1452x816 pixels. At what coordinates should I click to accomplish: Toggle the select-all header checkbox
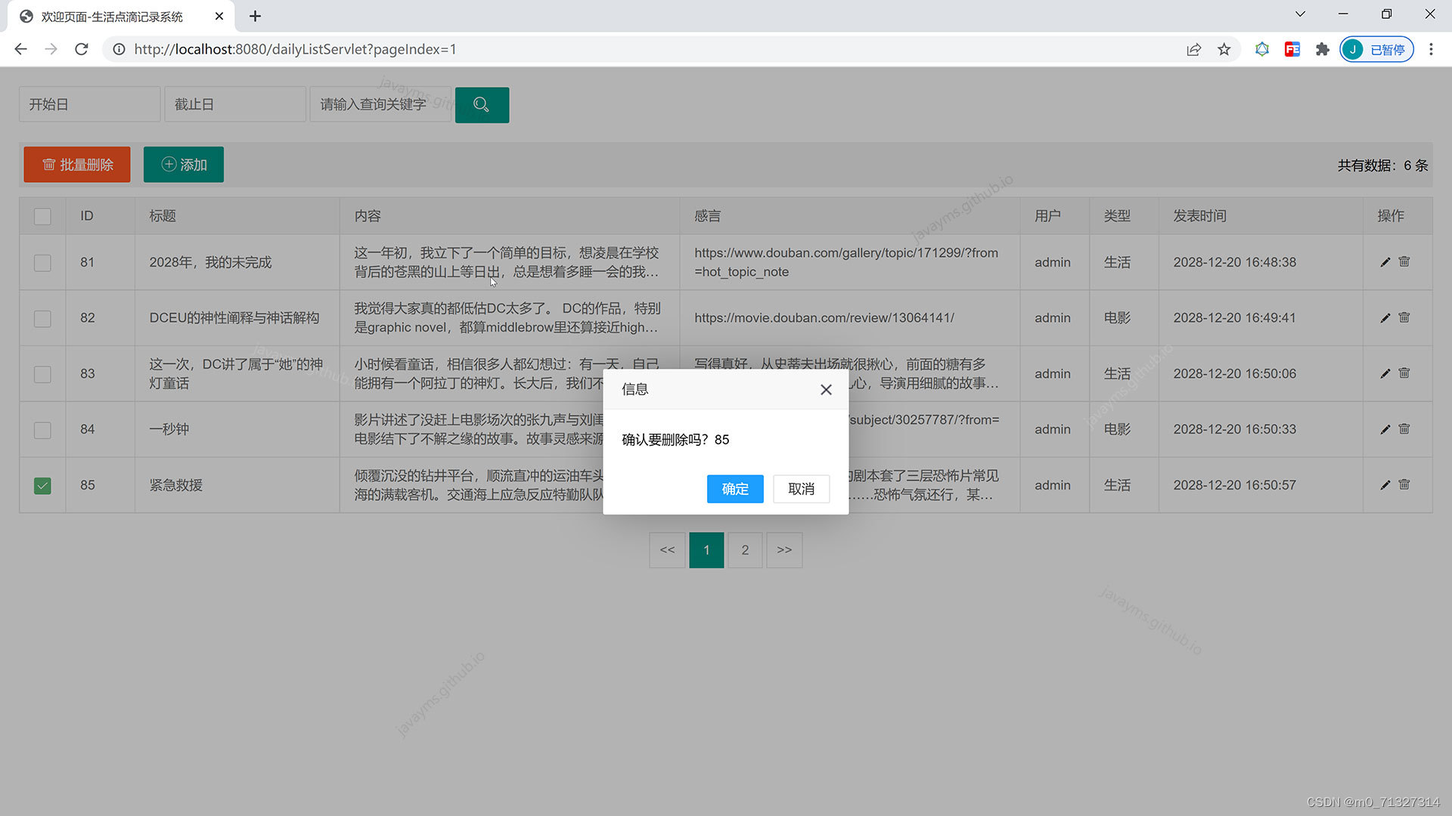click(x=42, y=217)
